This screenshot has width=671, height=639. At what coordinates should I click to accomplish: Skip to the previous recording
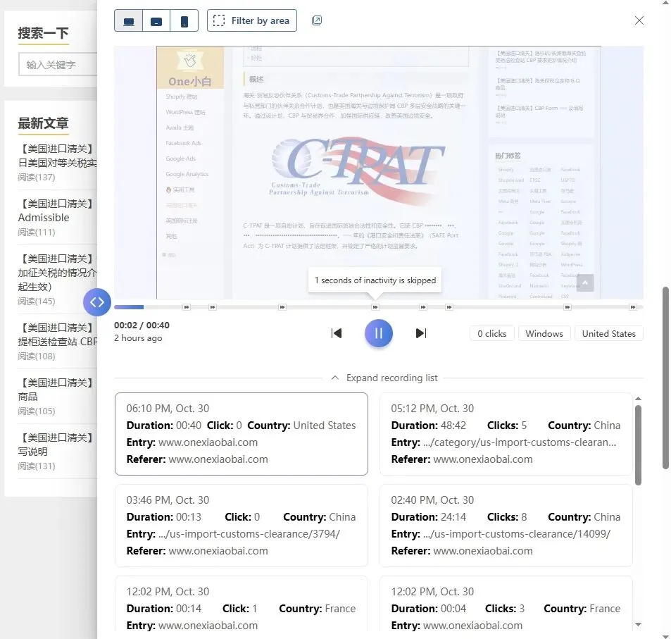coord(337,333)
